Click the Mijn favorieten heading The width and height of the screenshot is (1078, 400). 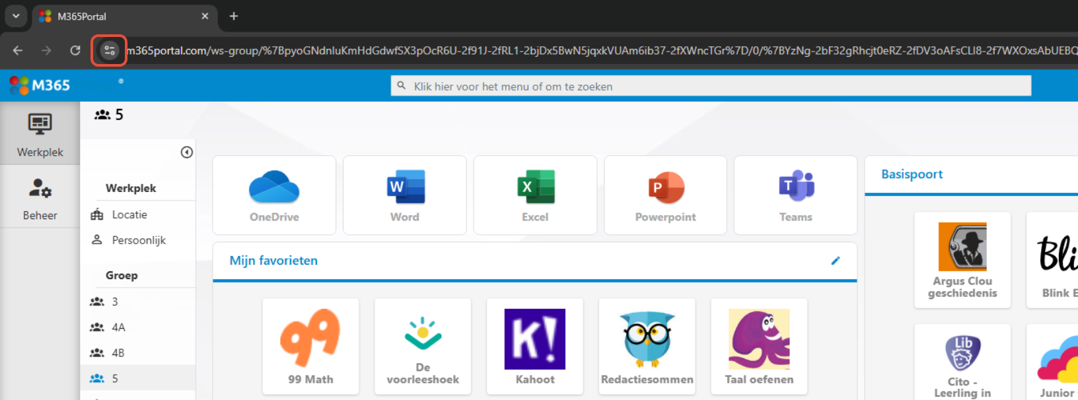click(273, 261)
